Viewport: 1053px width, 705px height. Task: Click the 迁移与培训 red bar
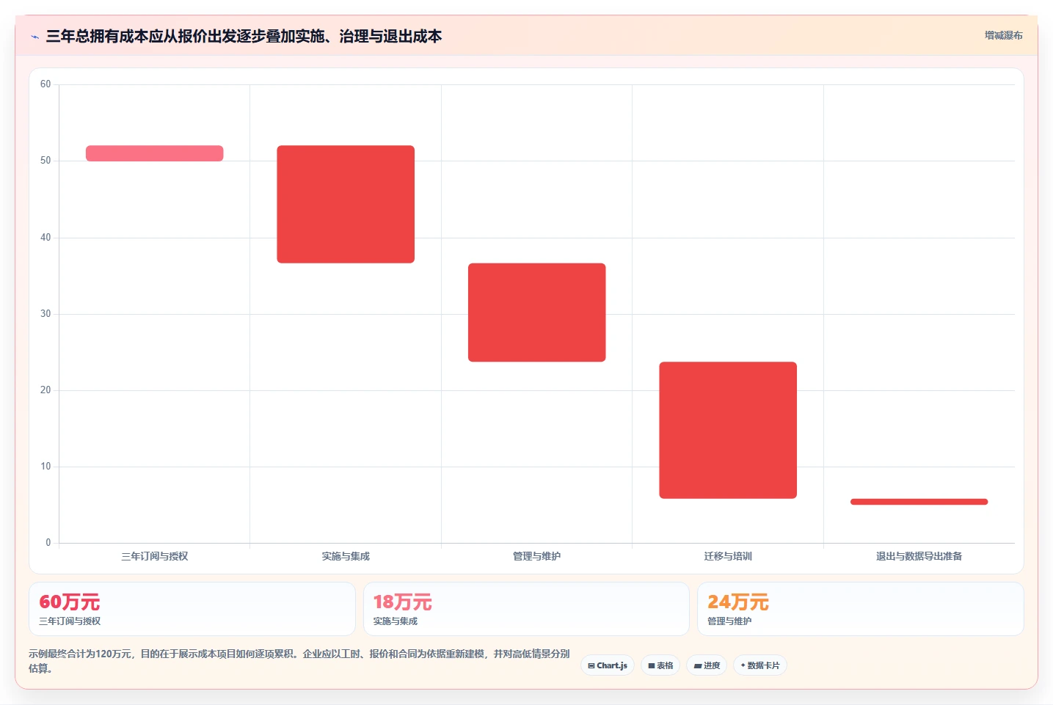click(x=728, y=430)
